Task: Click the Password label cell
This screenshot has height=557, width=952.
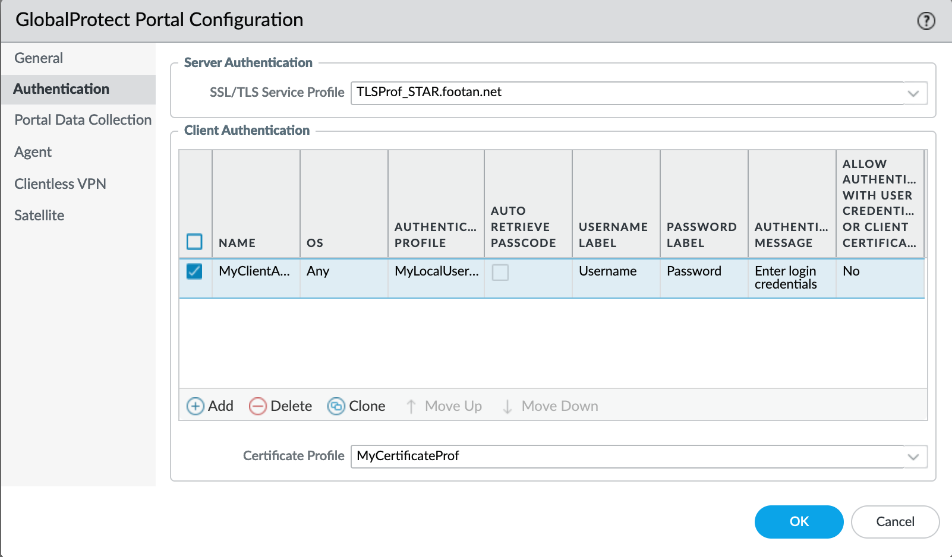Action: 704,278
